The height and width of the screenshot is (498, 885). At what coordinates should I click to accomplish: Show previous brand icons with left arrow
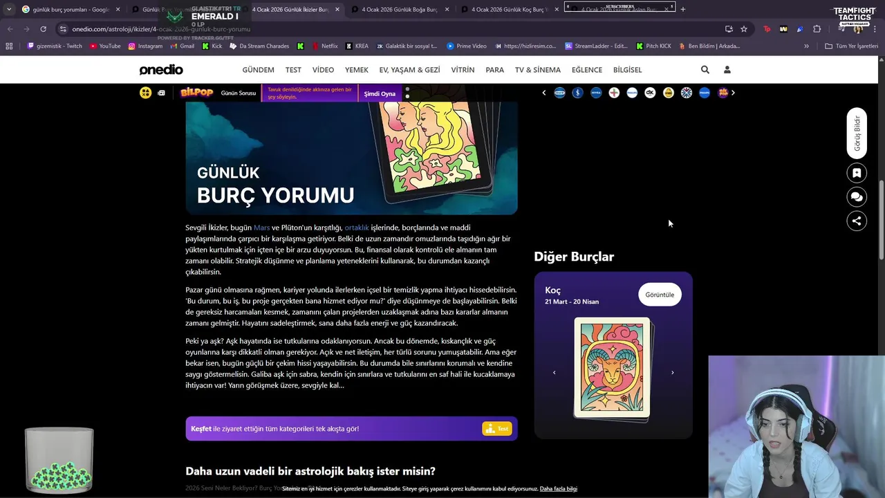[544, 93]
